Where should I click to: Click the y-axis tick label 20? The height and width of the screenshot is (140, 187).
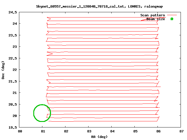(x=15, y=116)
